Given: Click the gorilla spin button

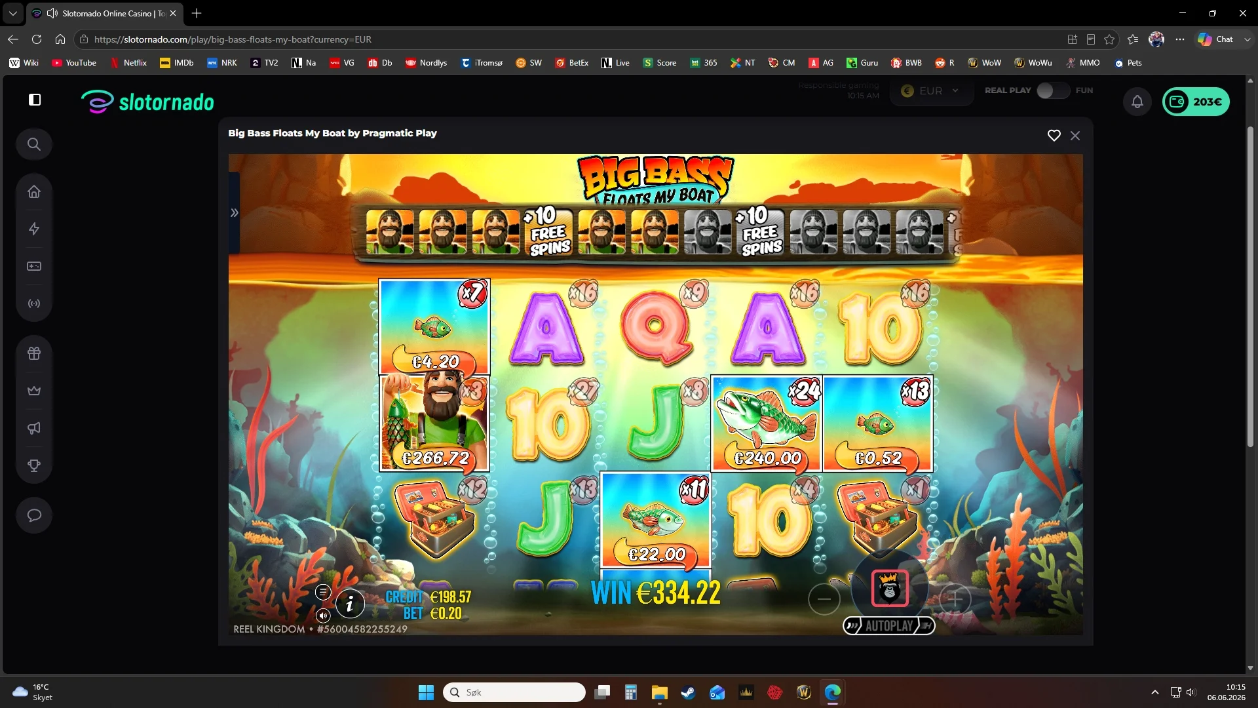Looking at the screenshot, I should click(x=889, y=589).
